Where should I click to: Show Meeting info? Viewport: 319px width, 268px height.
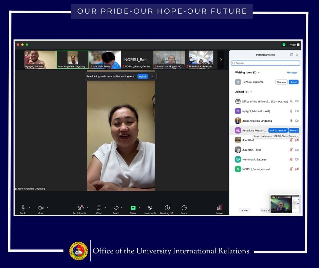pyautogui.click(x=167, y=208)
